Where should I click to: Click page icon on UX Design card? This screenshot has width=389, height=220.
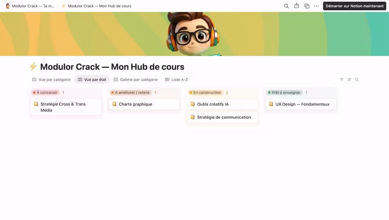(x=271, y=104)
